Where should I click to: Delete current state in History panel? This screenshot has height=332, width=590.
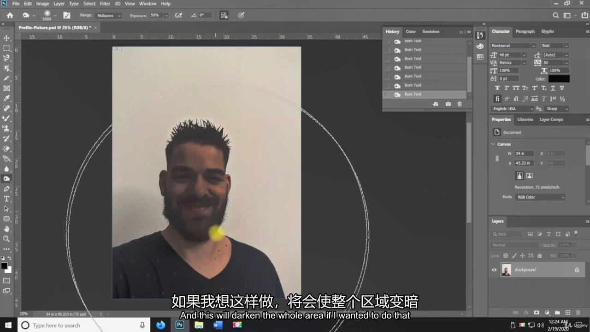[460, 104]
